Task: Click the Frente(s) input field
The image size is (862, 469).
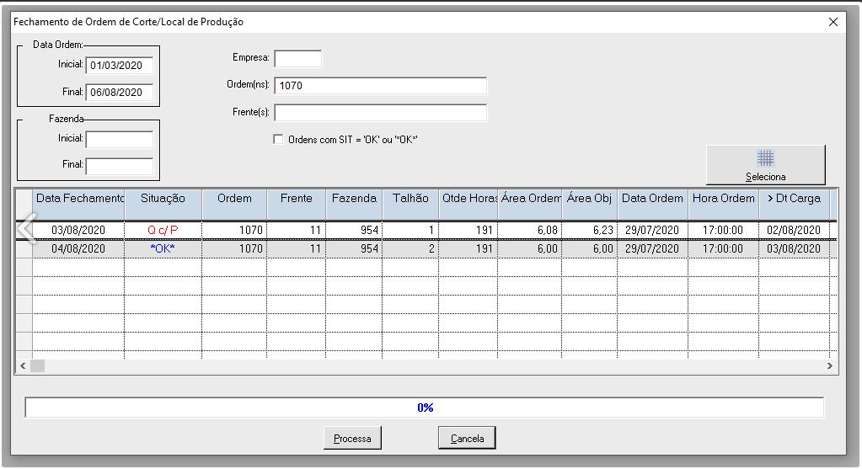Action: point(380,113)
